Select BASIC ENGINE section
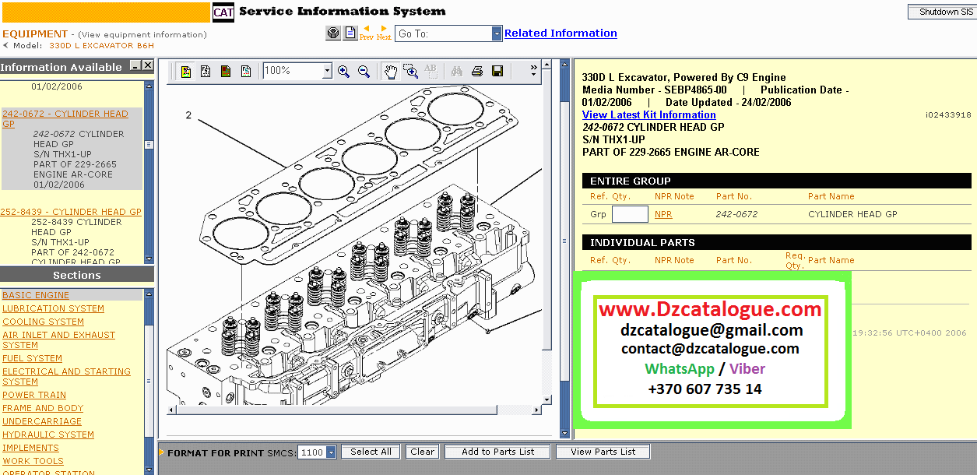Viewport: 977px width, 475px height. (x=36, y=295)
